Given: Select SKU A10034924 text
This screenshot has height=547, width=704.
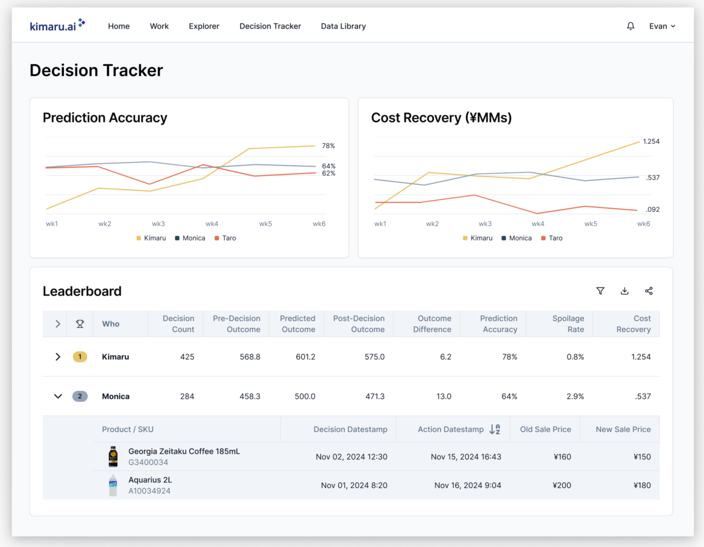Looking at the screenshot, I should (x=149, y=491).
